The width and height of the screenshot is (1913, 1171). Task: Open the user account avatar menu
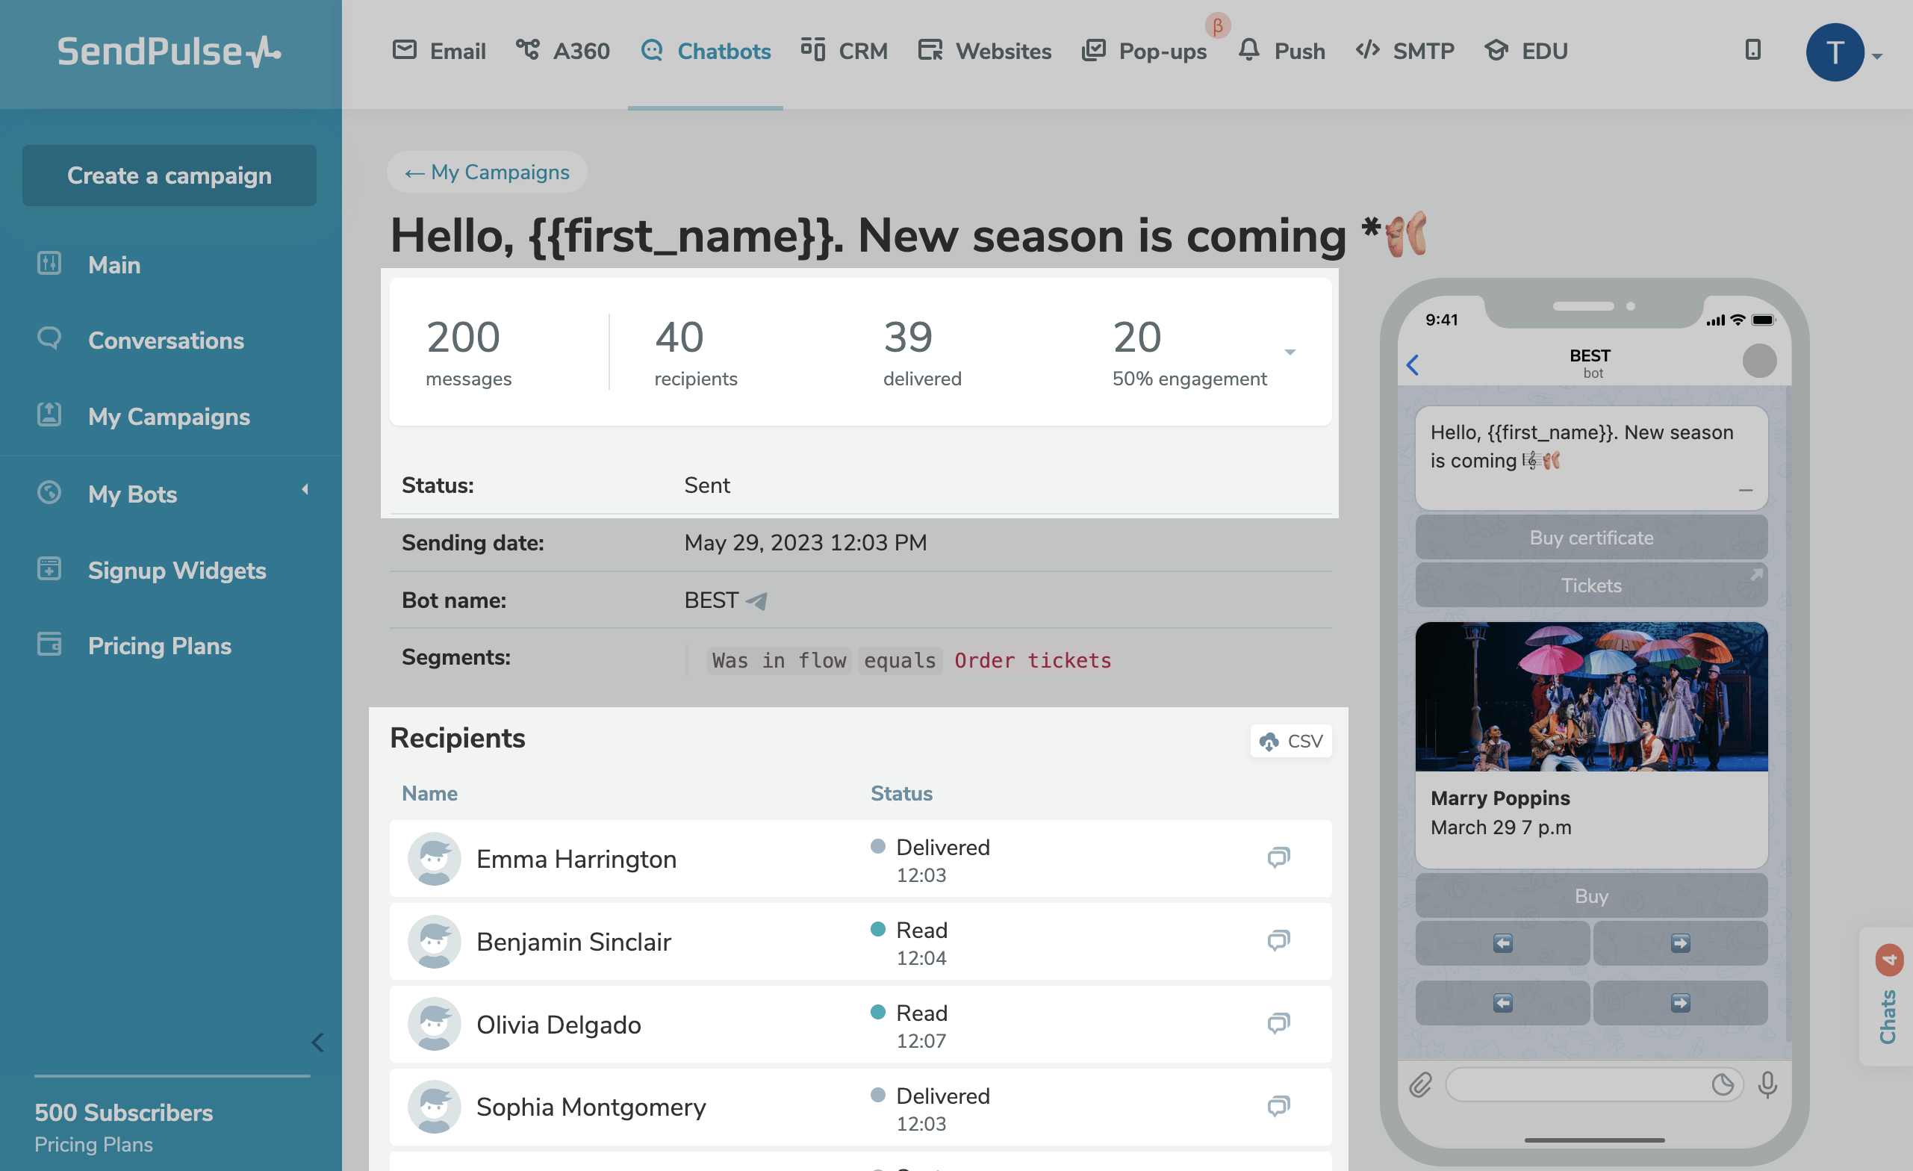coord(1835,53)
